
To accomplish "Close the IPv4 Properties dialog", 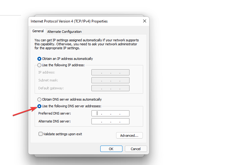I will (144, 21).
